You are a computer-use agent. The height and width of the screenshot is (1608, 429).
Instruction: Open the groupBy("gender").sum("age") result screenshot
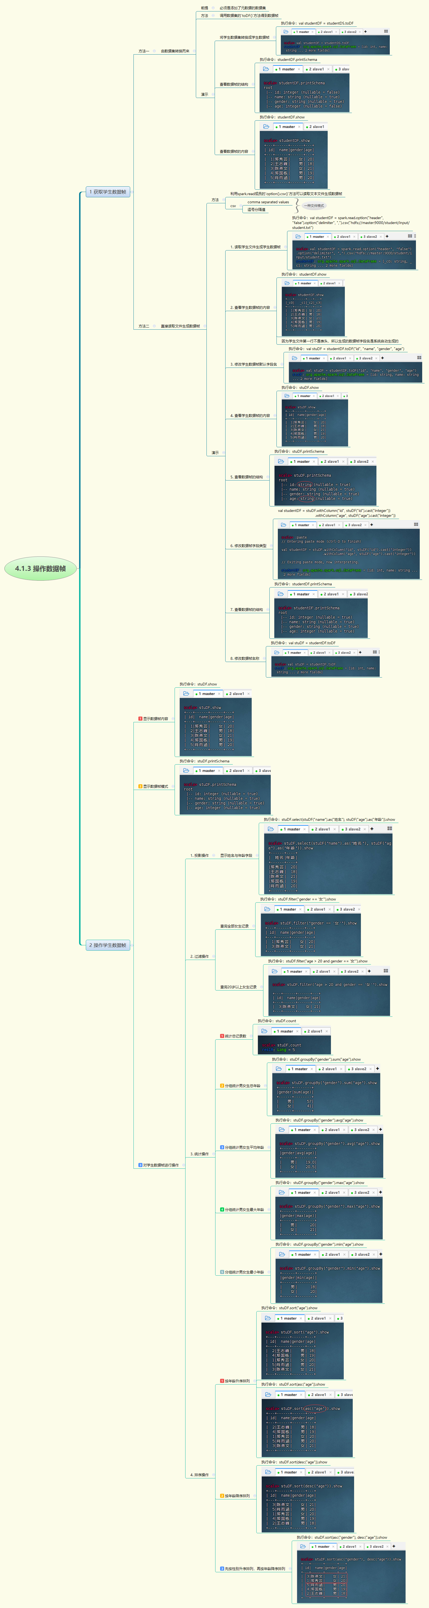pos(326,1090)
